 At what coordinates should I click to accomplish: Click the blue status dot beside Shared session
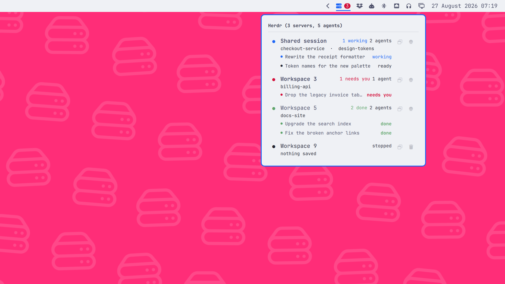click(274, 41)
